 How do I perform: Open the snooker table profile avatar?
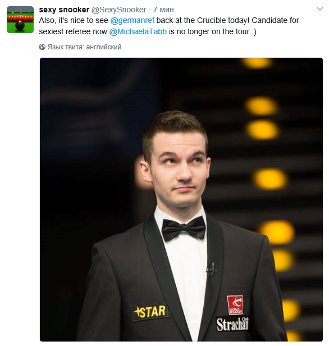20,20
